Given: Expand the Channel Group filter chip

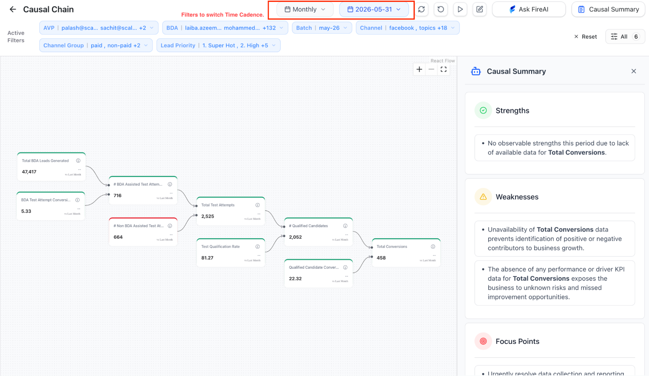Looking at the screenshot, I should 96,45.
